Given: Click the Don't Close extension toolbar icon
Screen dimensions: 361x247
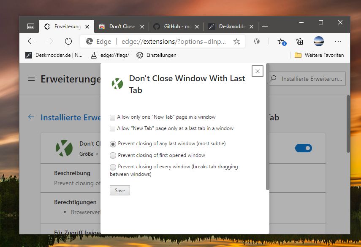Looking at the screenshot, I should coord(256,41).
